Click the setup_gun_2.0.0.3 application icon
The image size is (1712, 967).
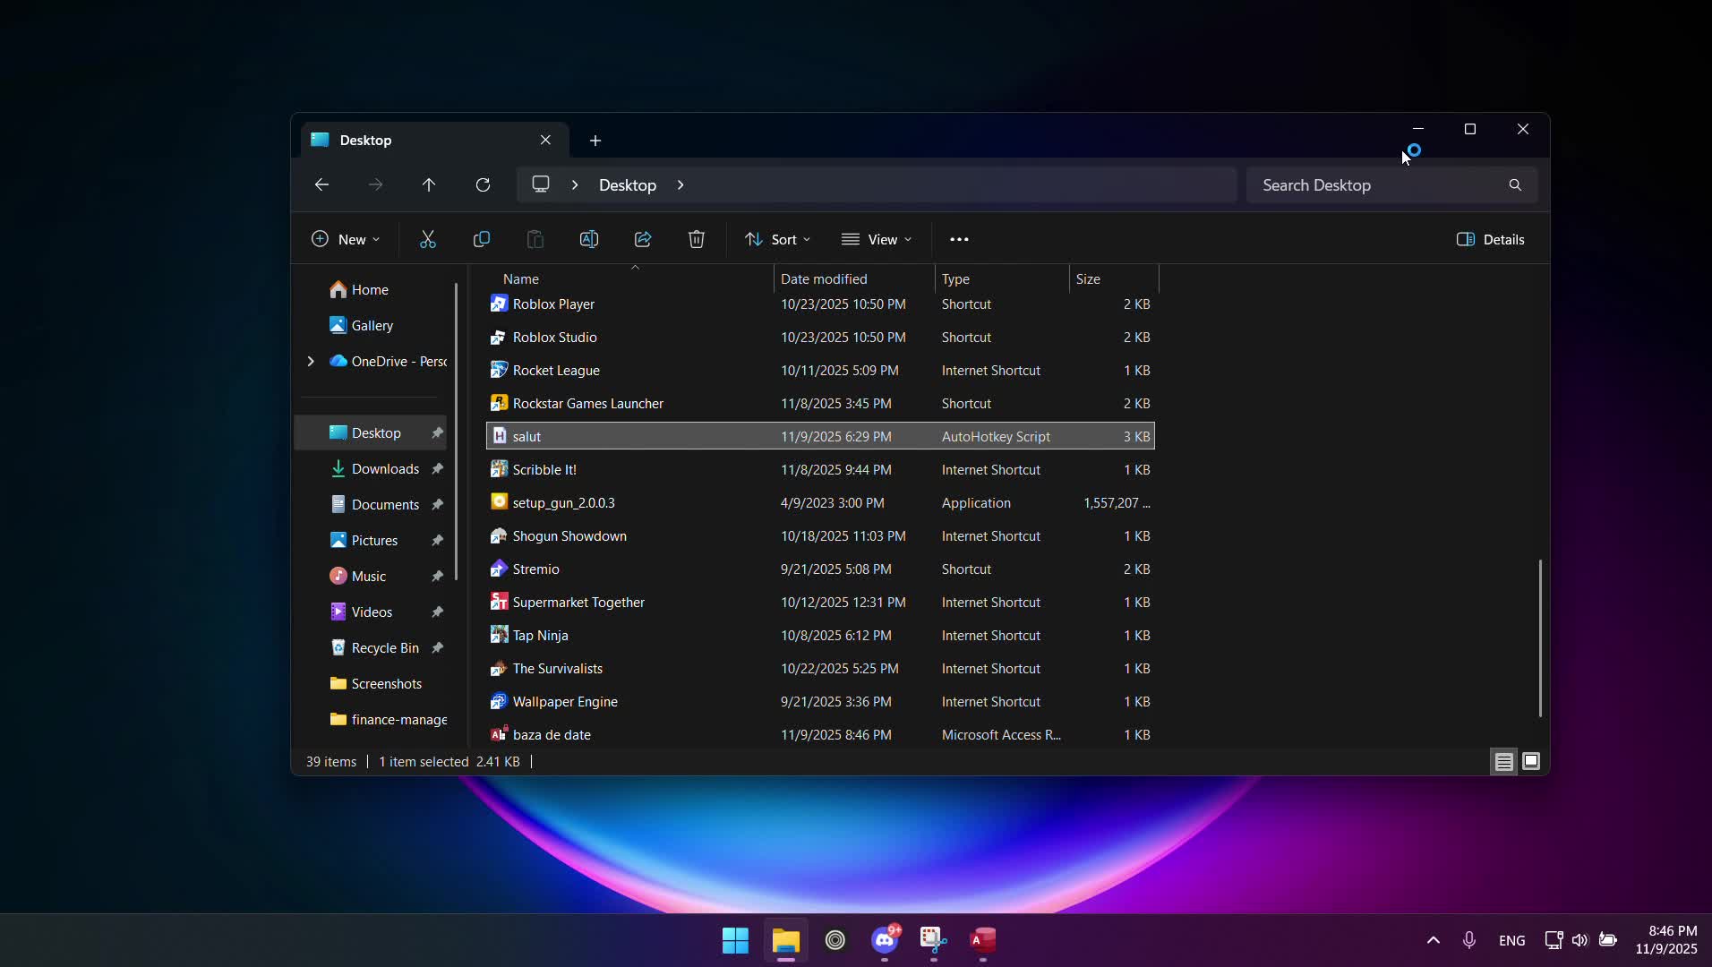pos(499,502)
